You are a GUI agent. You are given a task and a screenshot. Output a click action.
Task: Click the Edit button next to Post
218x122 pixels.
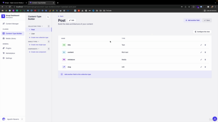coord(72,20)
